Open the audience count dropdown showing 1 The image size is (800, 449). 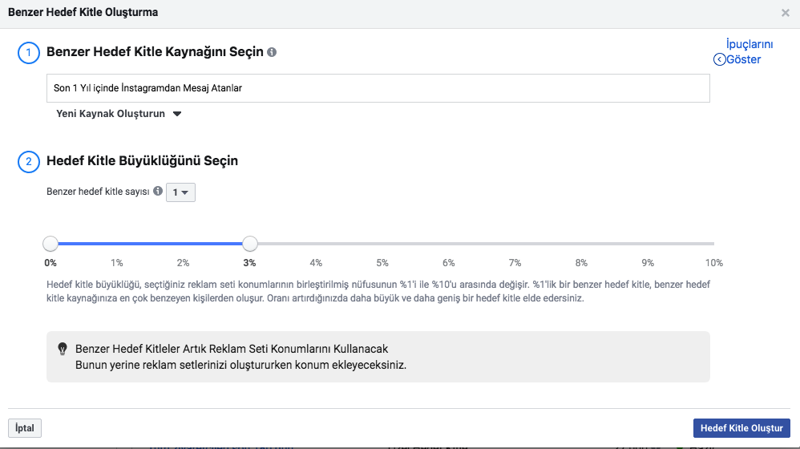[180, 192]
